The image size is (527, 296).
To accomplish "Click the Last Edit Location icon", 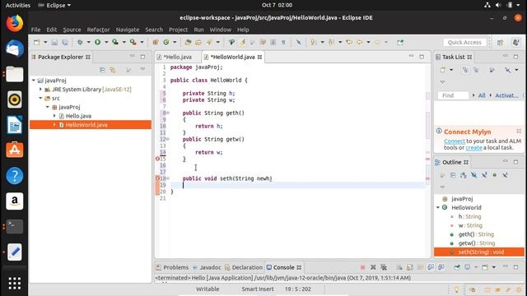I will click(349, 42).
